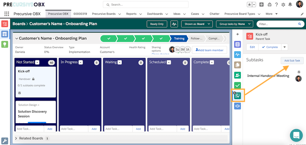Image resolution: width=306 pixels, height=145 pixels.
Task: Select the Training stage in progress path
Action: click(x=179, y=38)
